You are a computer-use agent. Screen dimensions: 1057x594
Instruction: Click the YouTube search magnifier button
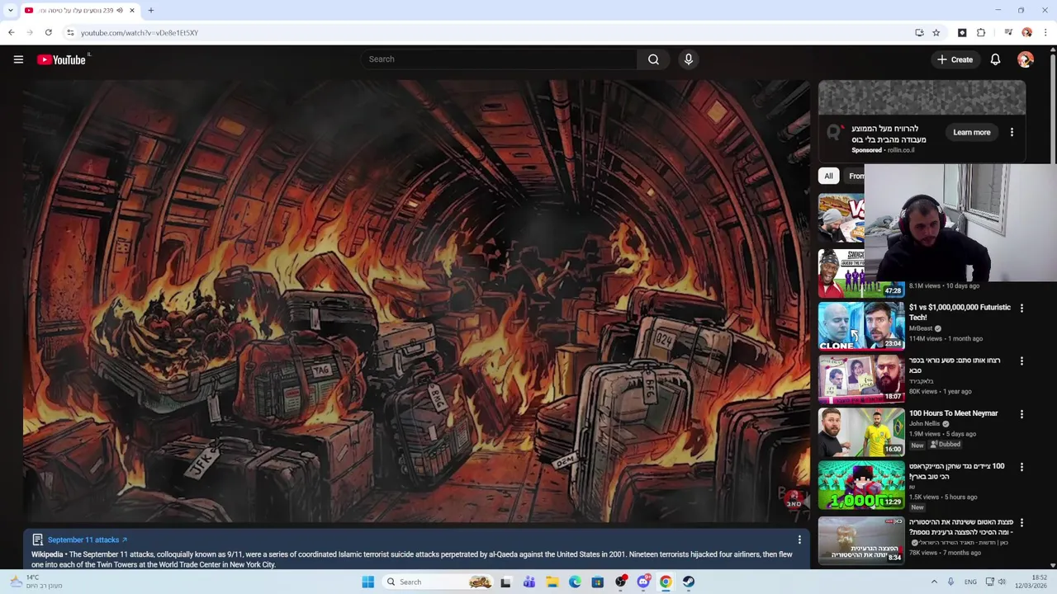coord(653,59)
